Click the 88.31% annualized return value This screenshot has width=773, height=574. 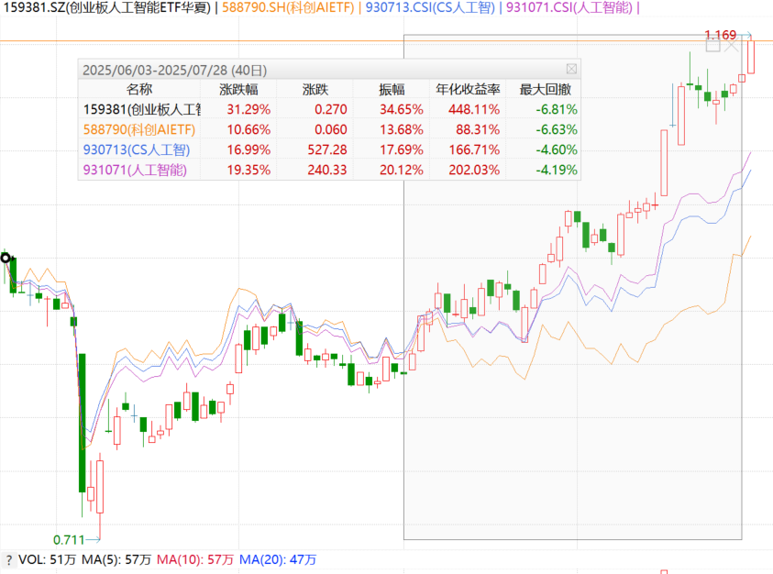(478, 129)
